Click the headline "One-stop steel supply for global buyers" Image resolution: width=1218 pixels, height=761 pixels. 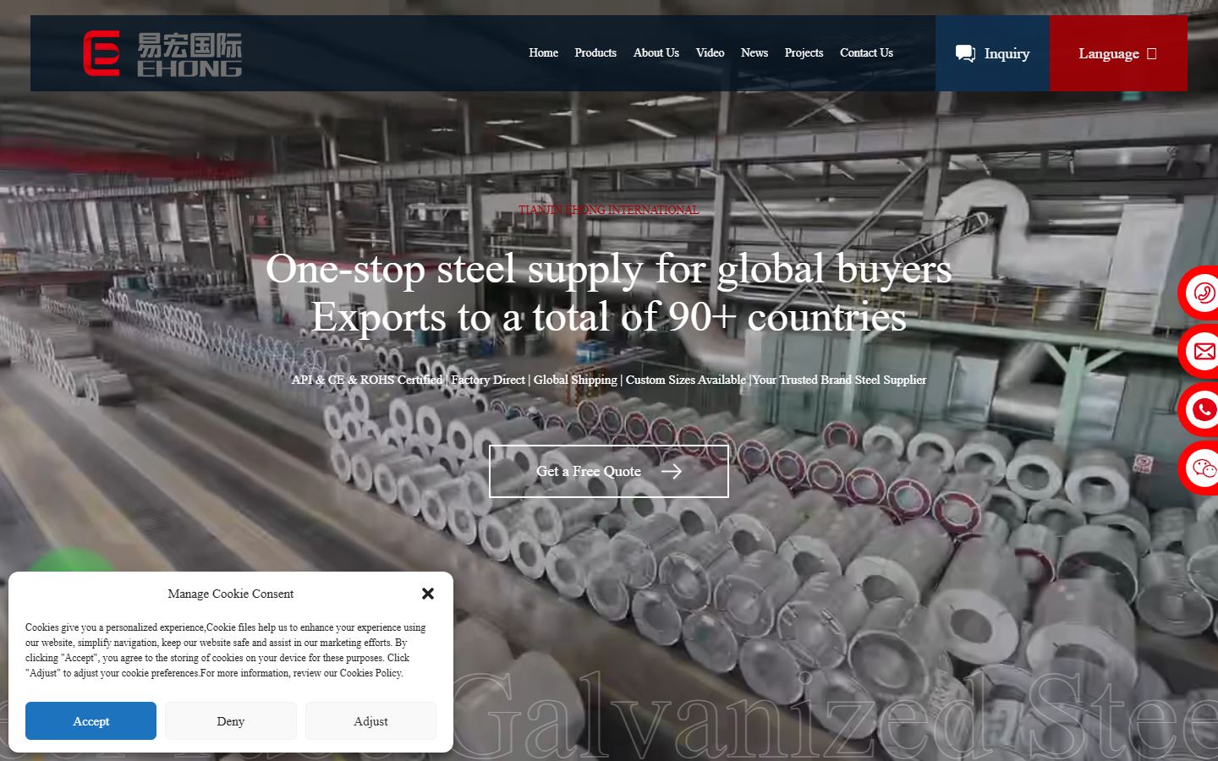(x=609, y=269)
